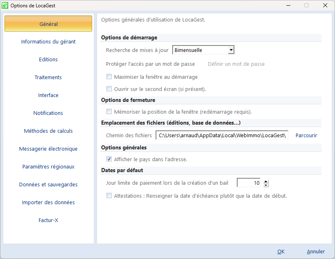
Task: Click the jour limite de paiement field
Action: pyautogui.click(x=249, y=183)
